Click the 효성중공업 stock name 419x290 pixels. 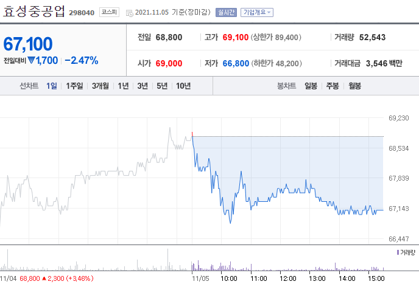click(x=34, y=11)
